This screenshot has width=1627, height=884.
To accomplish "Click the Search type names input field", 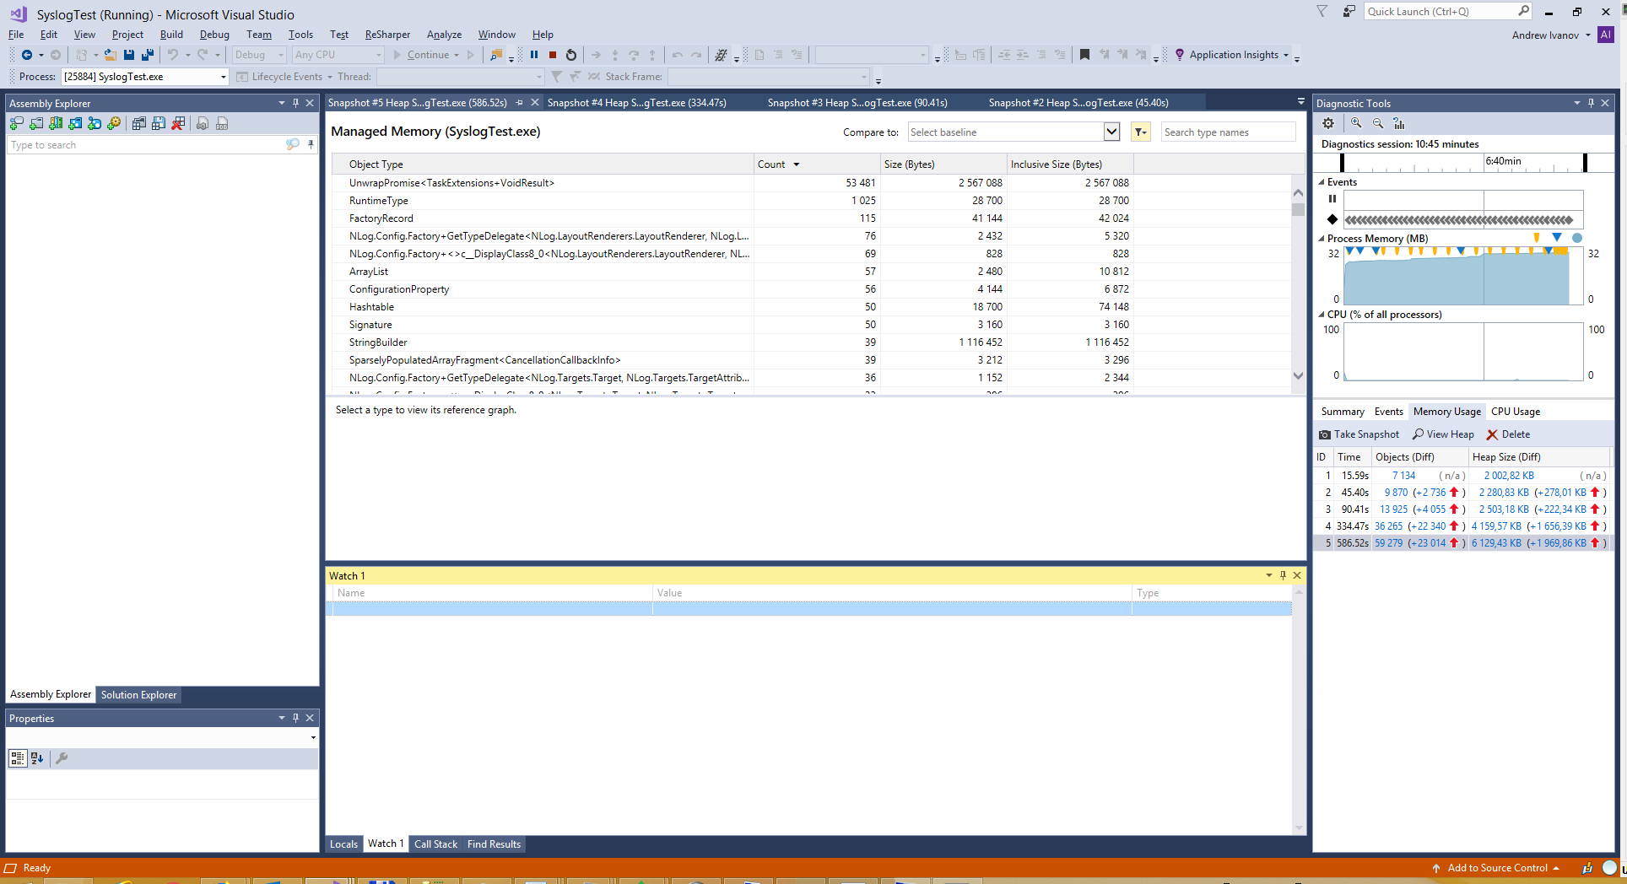I will coord(1228,132).
